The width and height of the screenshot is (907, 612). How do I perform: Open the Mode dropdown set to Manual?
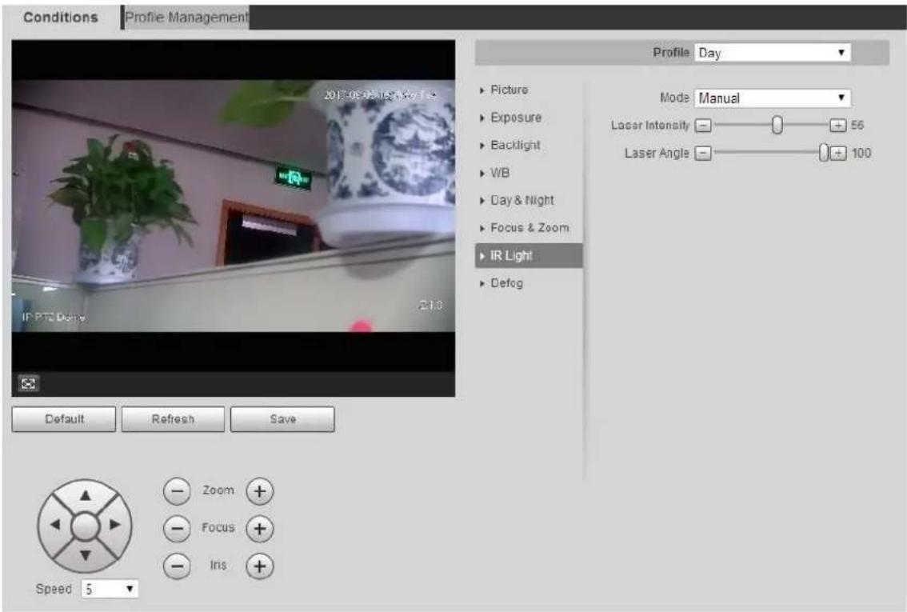click(772, 98)
